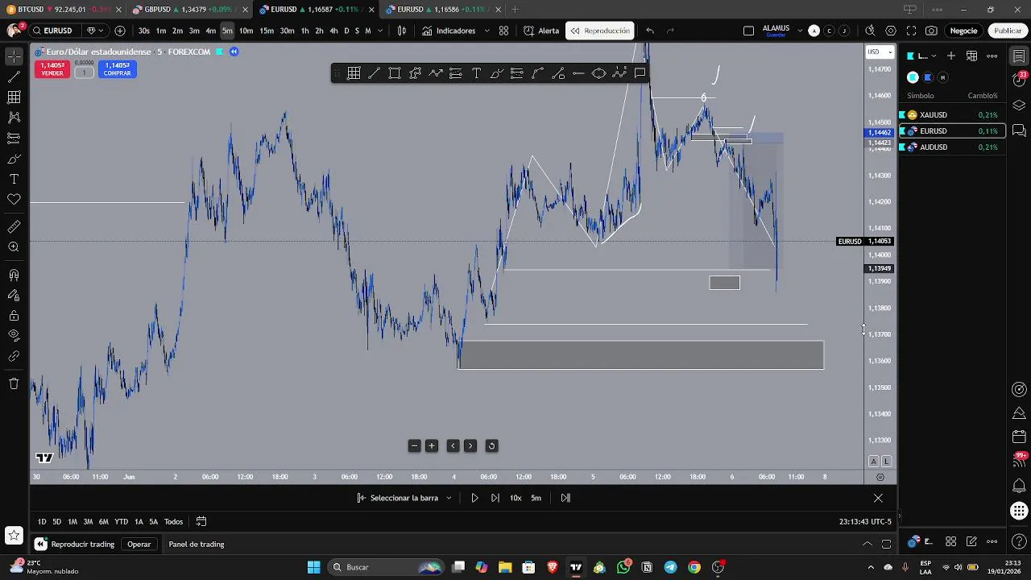The width and height of the screenshot is (1031, 580).
Task: Open the Seleccionar la barra dropdown
Action: pos(404,498)
